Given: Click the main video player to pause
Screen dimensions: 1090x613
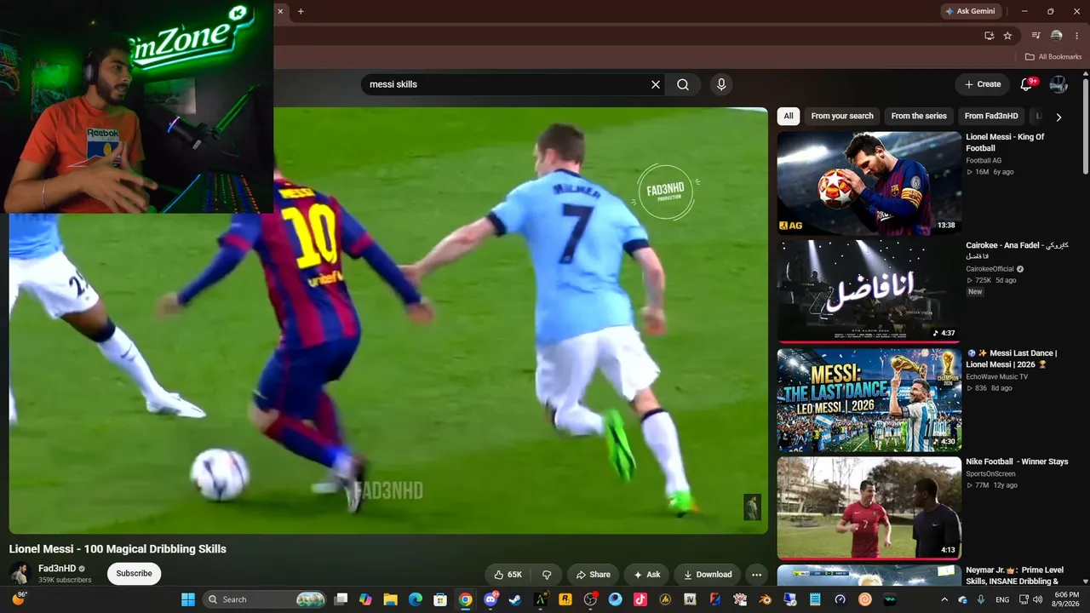Looking at the screenshot, I should click(x=388, y=320).
